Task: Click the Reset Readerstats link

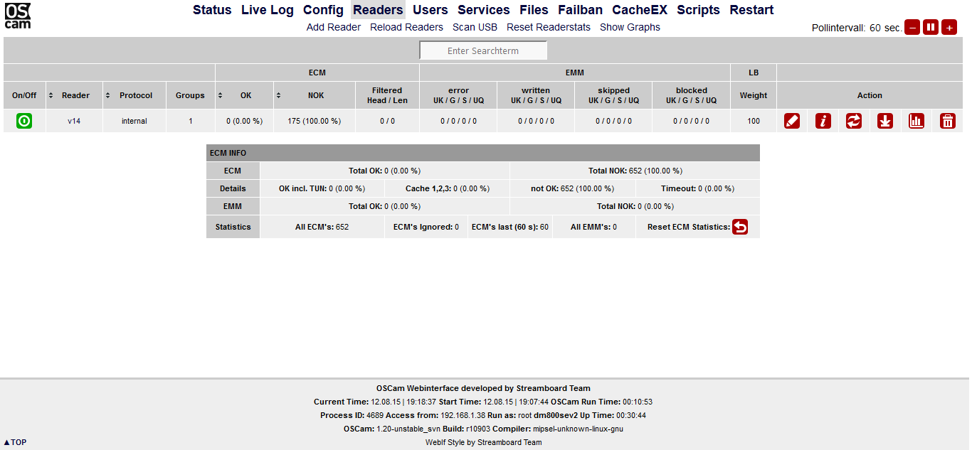Action: point(549,27)
